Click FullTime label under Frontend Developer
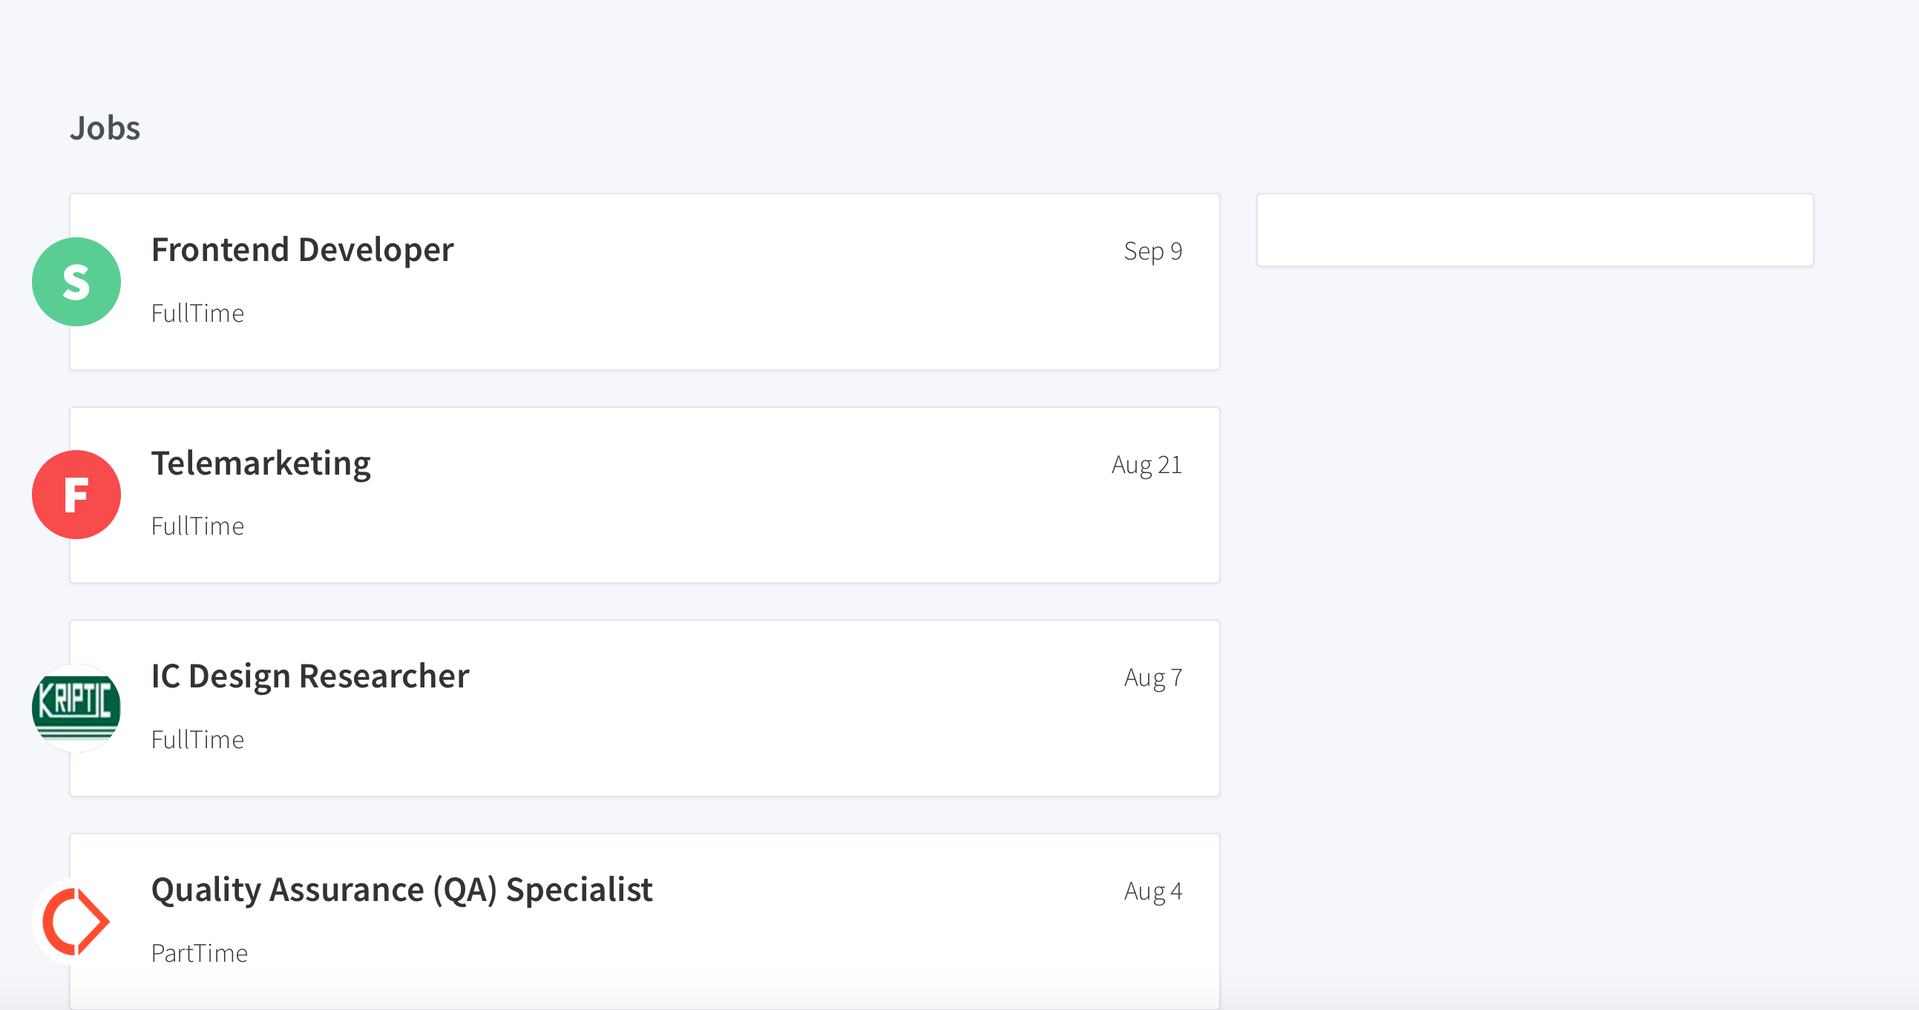The image size is (1919, 1010). 197,314
